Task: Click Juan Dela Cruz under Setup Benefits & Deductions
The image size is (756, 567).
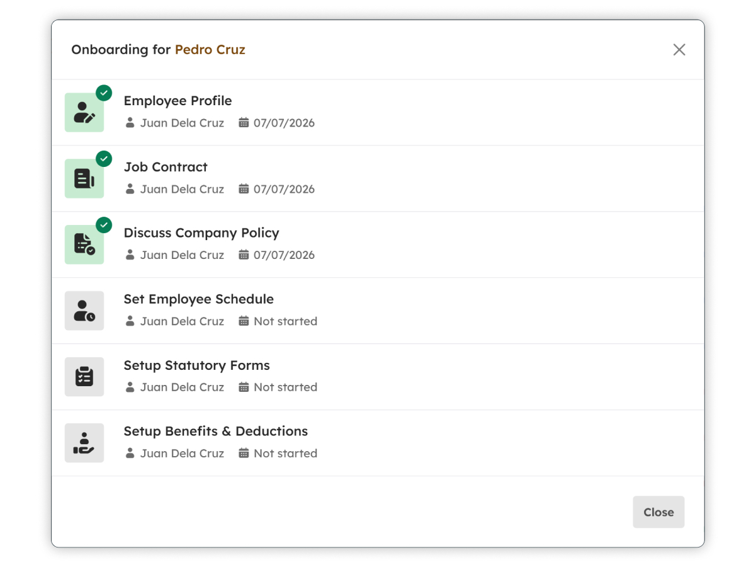Action: click(x=182, y=454)
